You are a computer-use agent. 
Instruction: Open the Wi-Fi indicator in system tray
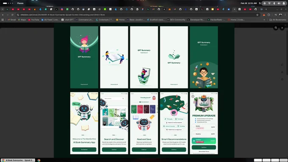tap(269, 3)
